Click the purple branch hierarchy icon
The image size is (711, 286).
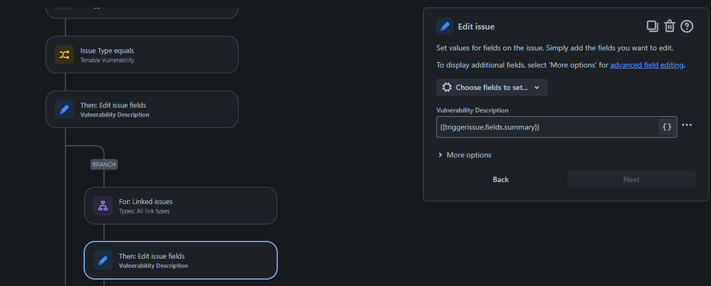(x=103, y=206)
